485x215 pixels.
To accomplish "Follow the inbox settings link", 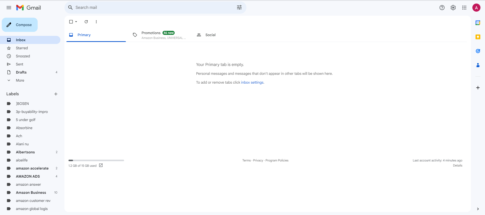I will click(x=252, y=82).
